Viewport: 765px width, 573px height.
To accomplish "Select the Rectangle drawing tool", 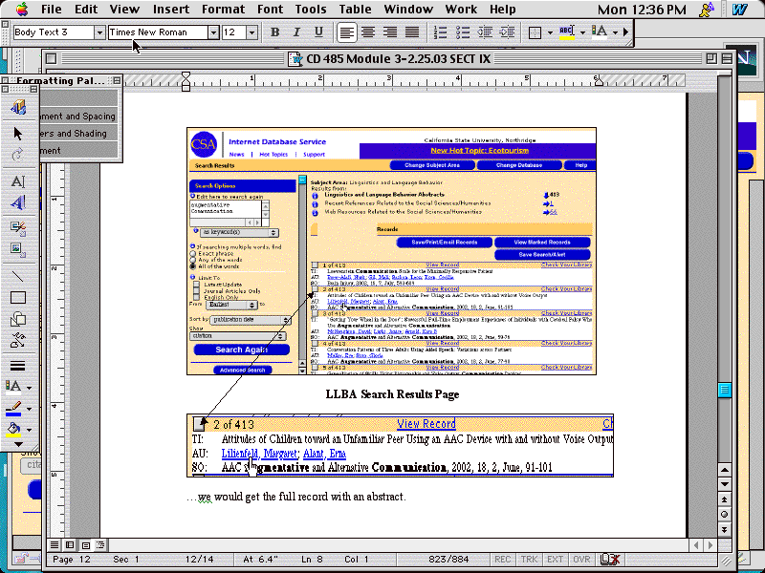I will [18, 297].
